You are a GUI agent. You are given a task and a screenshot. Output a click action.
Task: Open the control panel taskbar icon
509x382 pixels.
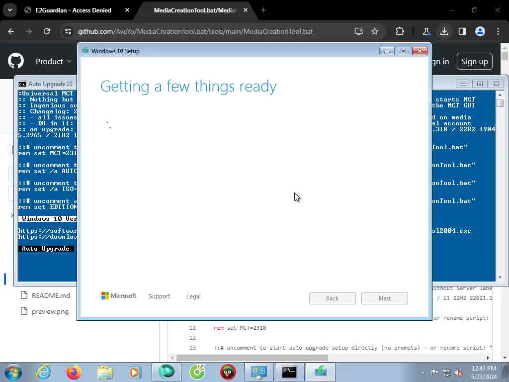258,372
